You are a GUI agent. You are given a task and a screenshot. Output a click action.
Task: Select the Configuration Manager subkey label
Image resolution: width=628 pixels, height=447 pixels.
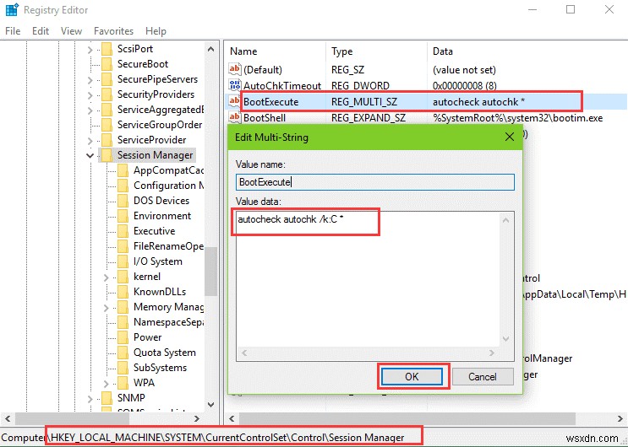[x=168, y=186]
